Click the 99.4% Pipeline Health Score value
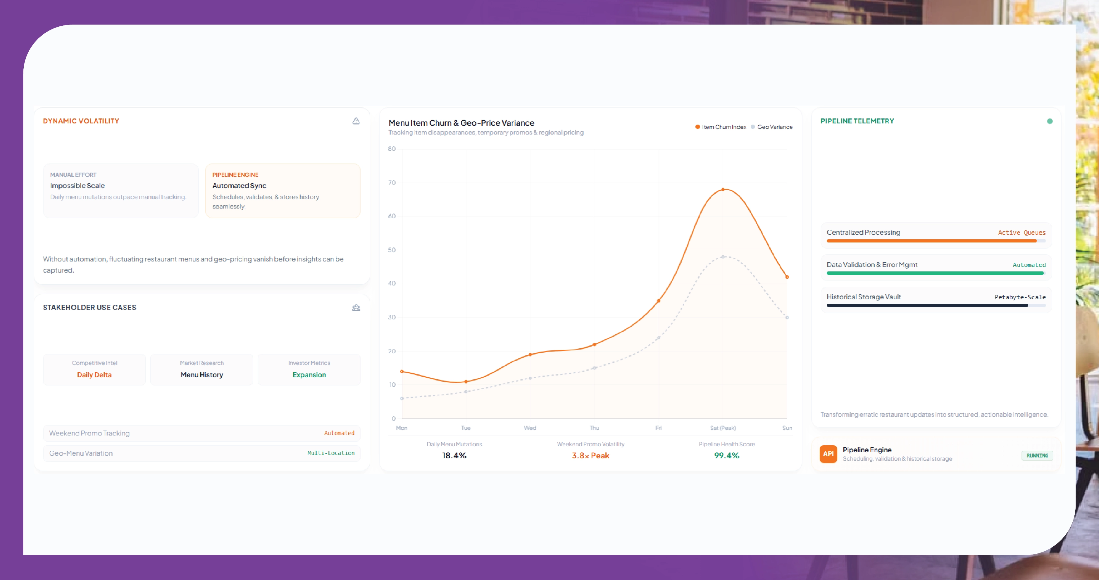This screenshot has width=1099, height=580. pyautogui.click(x=726, y=456)
